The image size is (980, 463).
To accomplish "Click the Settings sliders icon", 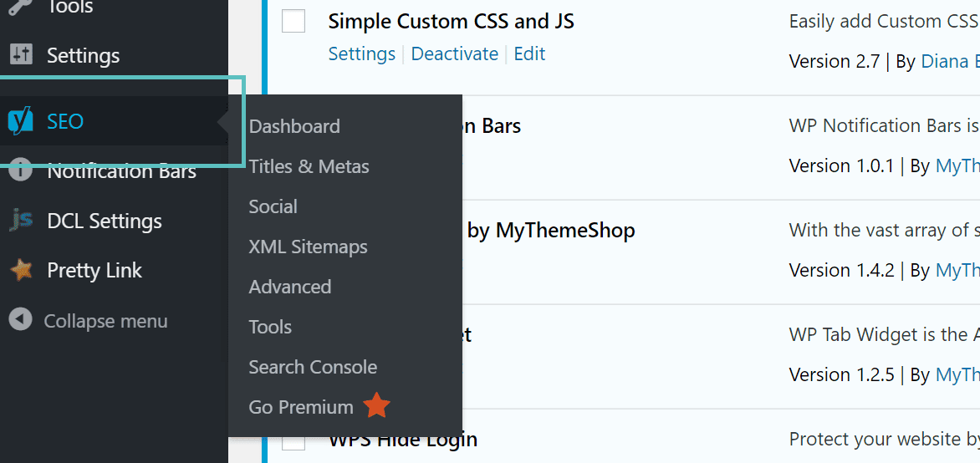I will pos(21,55).
